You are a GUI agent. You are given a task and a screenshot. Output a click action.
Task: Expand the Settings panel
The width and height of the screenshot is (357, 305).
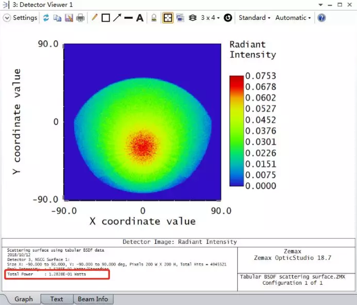(20, 18)
